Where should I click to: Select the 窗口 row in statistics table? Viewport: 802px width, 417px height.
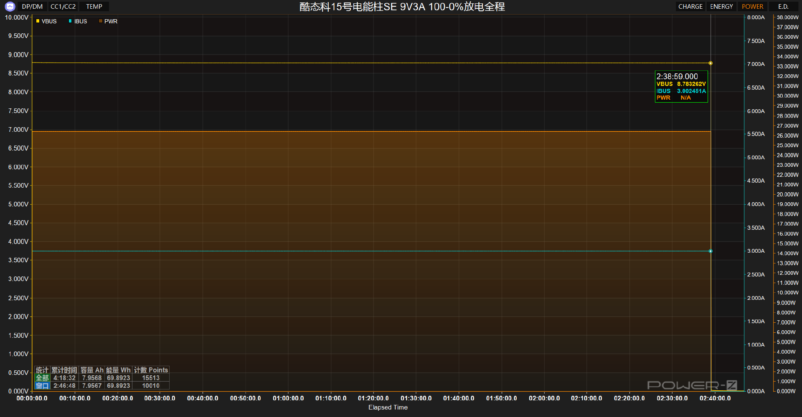[x=102, y=386]
